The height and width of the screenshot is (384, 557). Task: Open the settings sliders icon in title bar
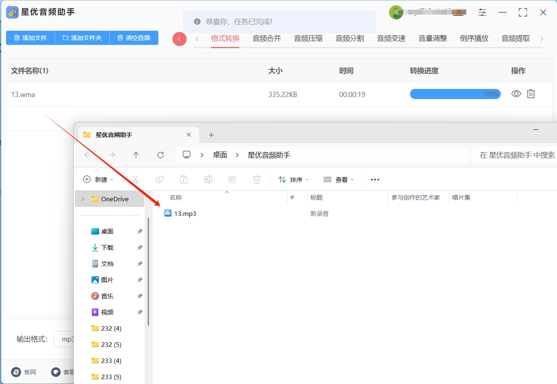(x=482, y=12)
